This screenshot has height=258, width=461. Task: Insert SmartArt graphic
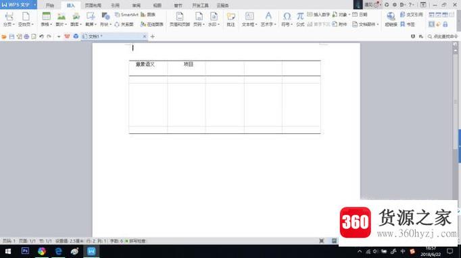tap(126, 15)
